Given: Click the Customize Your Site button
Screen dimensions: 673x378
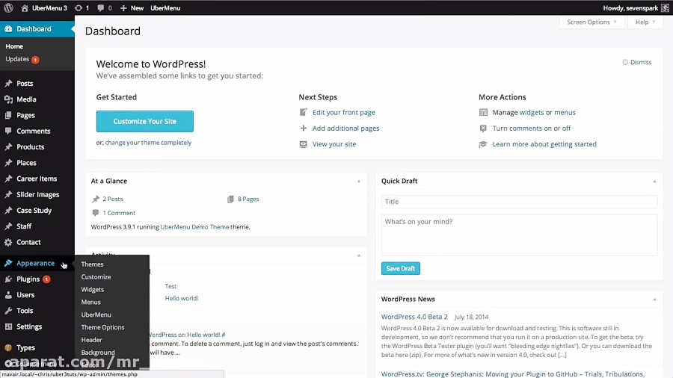Looking at the screenshot, I should (144, 121).
